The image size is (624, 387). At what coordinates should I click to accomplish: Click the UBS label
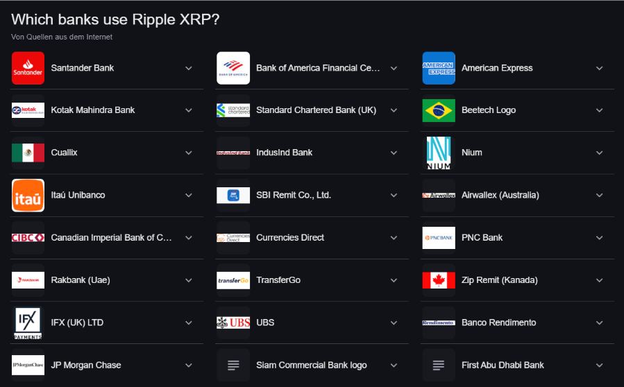click(265, 322)
